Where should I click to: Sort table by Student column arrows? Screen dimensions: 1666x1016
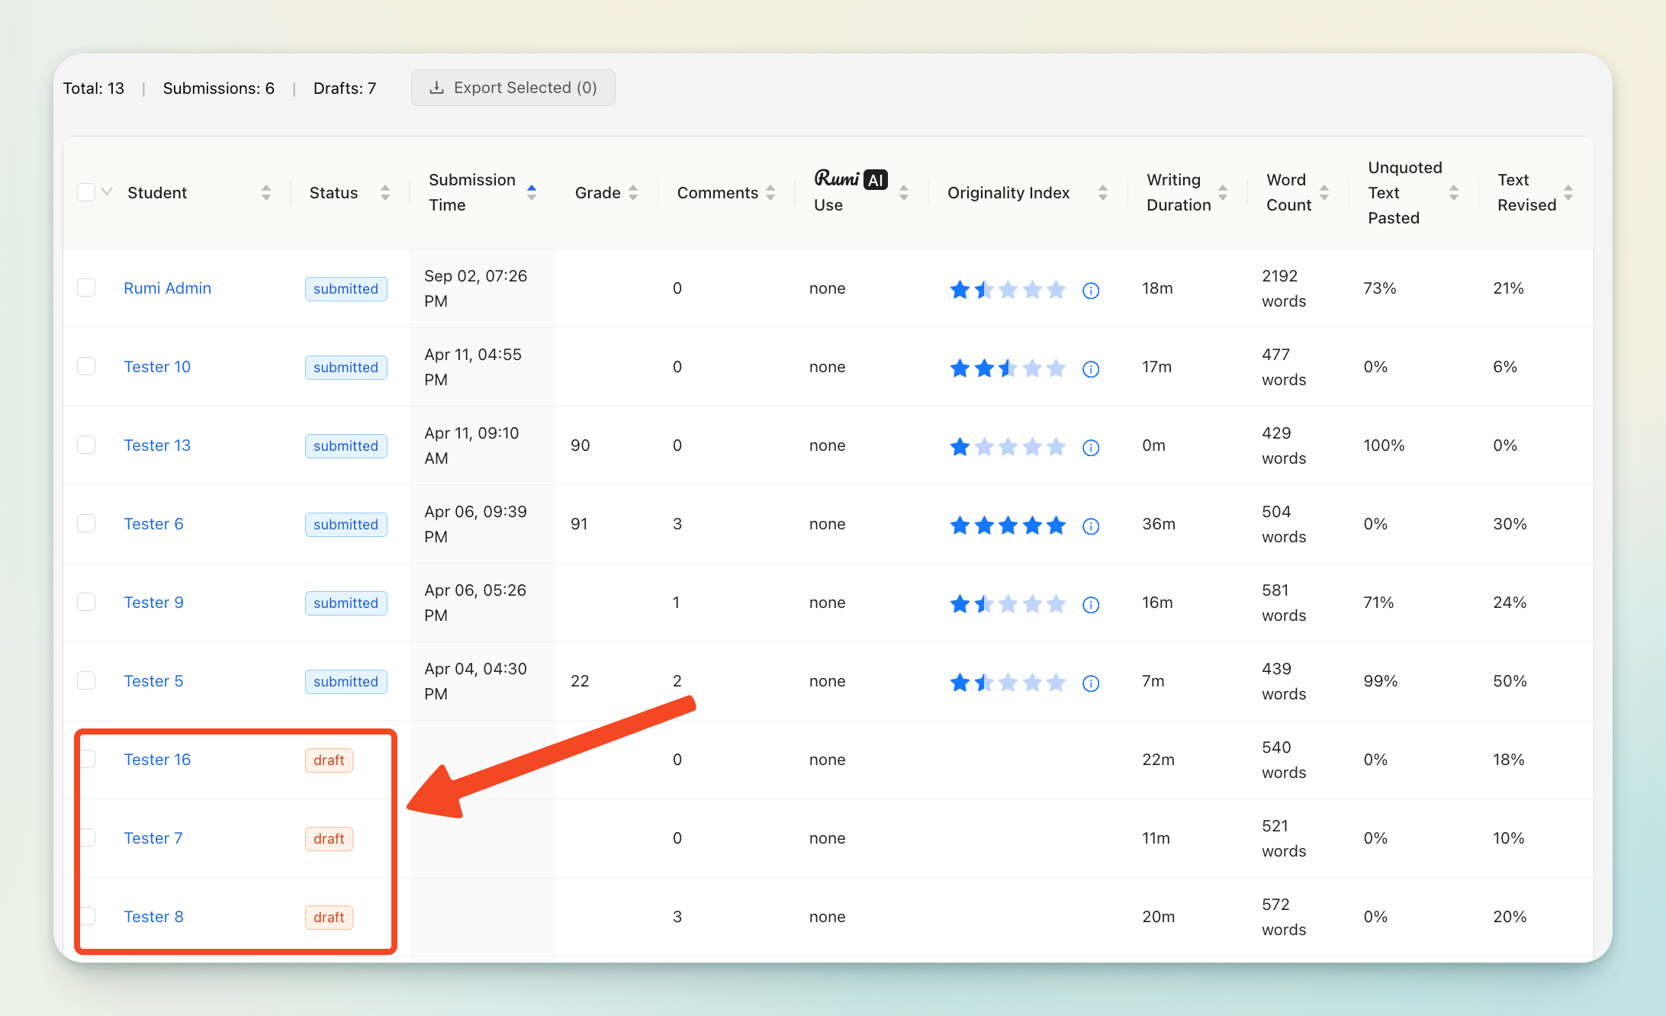pyautogui.click(x=265, y=193)
